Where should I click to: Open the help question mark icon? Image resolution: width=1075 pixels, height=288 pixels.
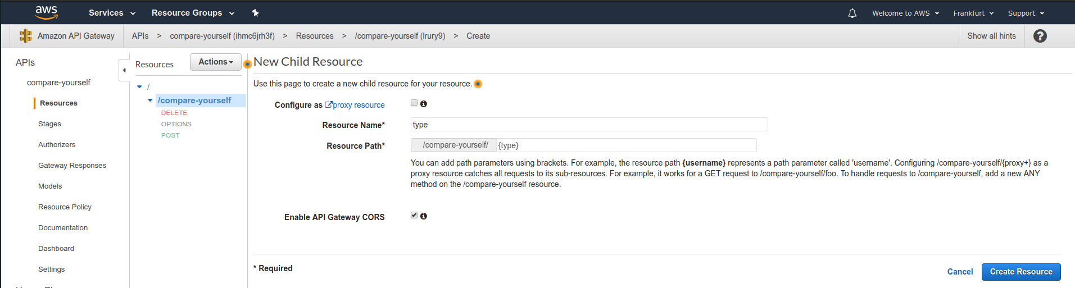pyautogui.click(x=1040, y=36)
